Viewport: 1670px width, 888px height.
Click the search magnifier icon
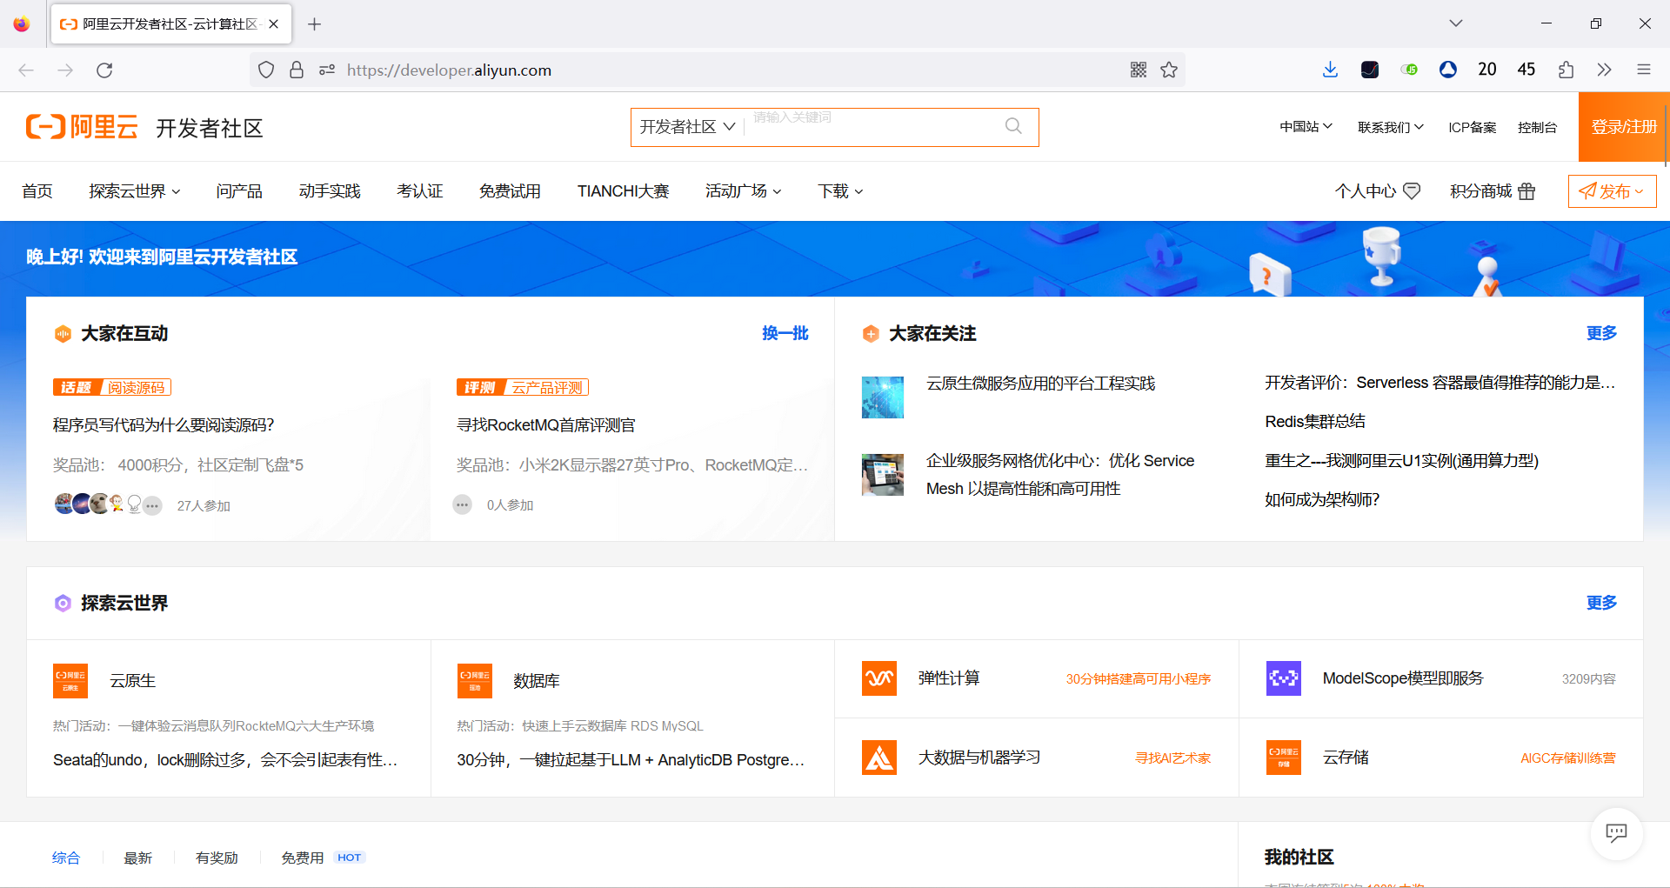tap(1013, 127)
